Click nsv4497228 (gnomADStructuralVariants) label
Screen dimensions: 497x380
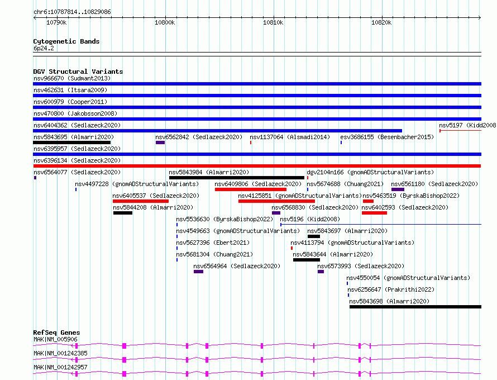tap(137, 184)
